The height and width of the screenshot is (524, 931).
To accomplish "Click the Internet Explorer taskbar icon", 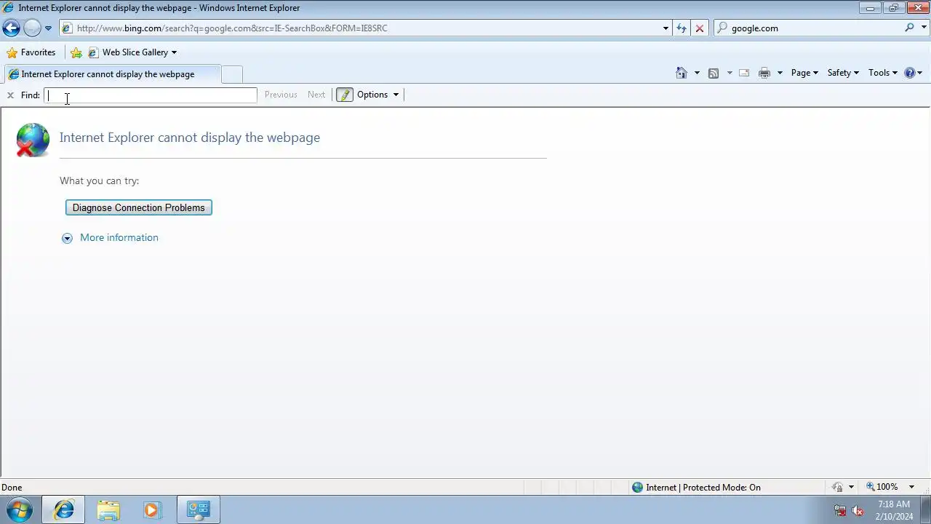I will point(63,509).
